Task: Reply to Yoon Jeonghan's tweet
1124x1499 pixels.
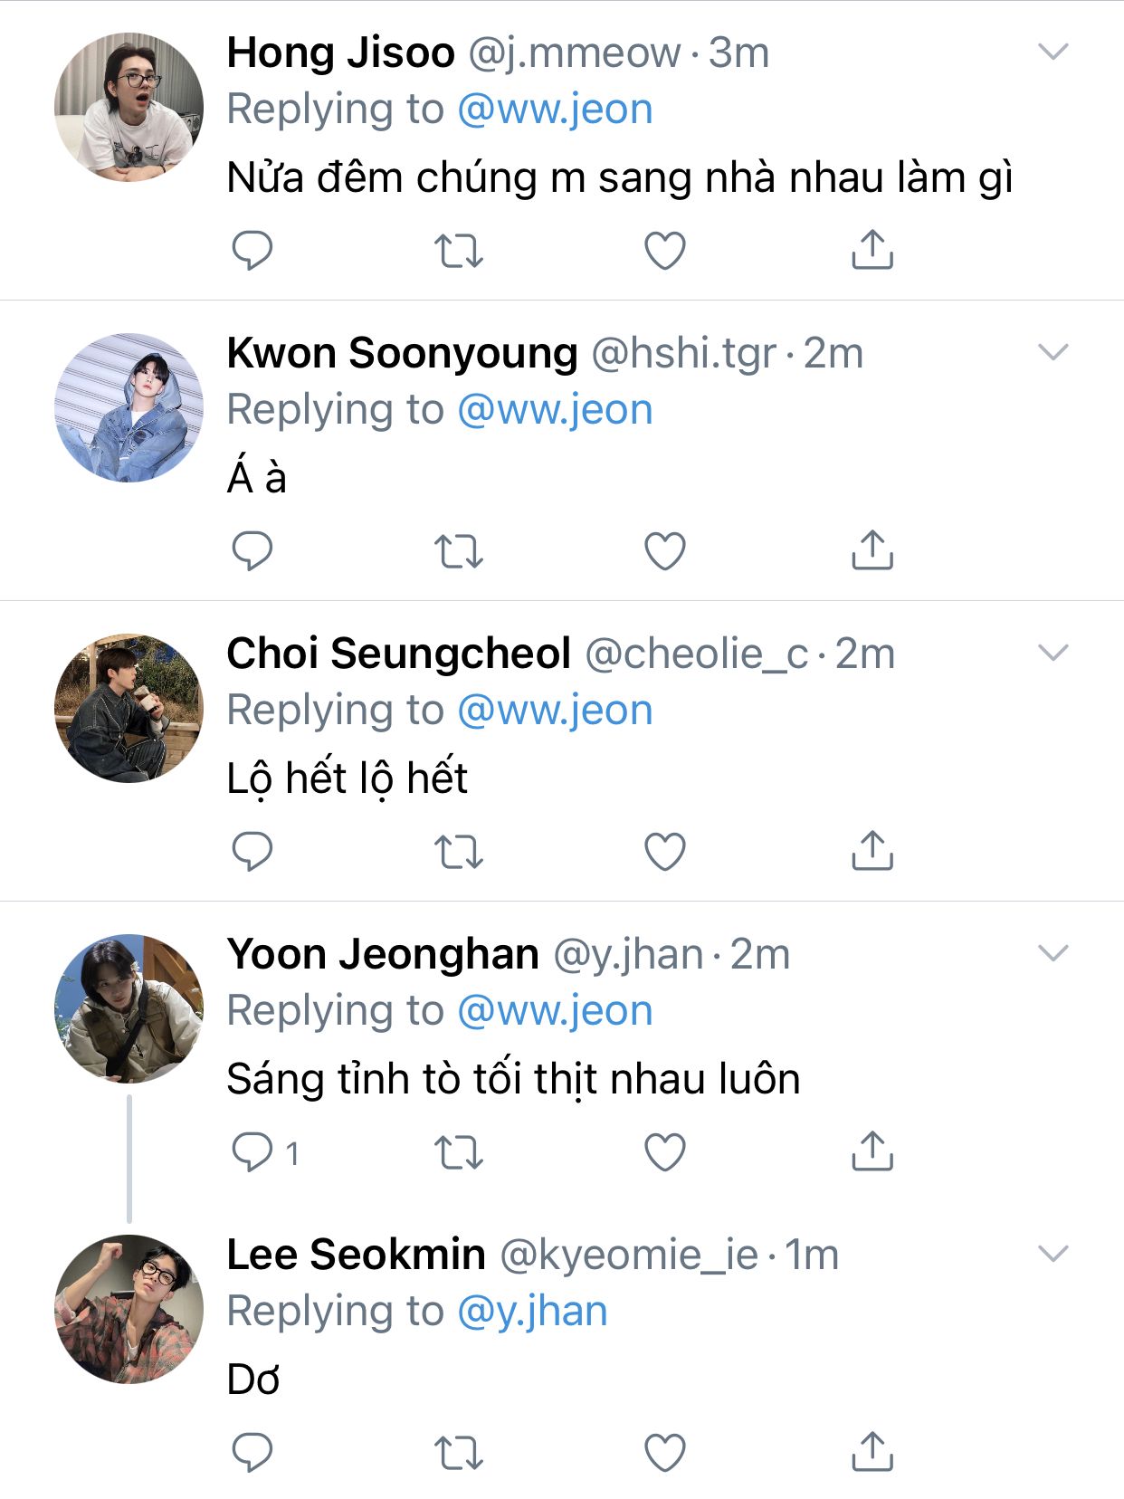Action: click(252, 1152)
